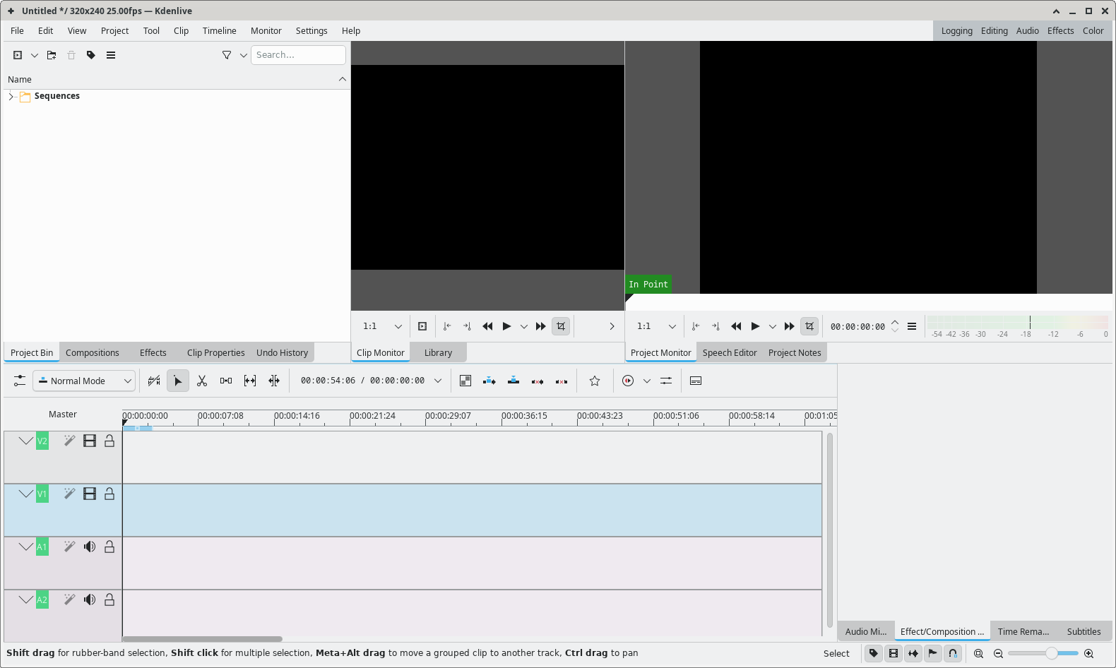Switch to the Subtitles tab
1116x668 pixels.
click(x=1084, y=632)
